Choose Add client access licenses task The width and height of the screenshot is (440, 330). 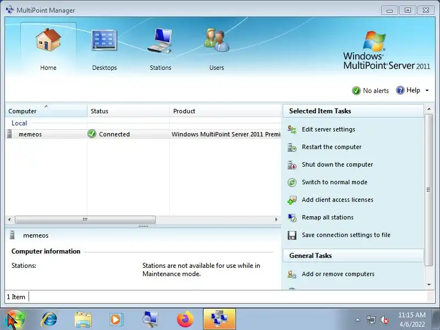pos(338,200)
